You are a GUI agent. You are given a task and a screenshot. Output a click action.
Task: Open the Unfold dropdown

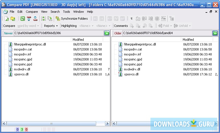(182, 26)
